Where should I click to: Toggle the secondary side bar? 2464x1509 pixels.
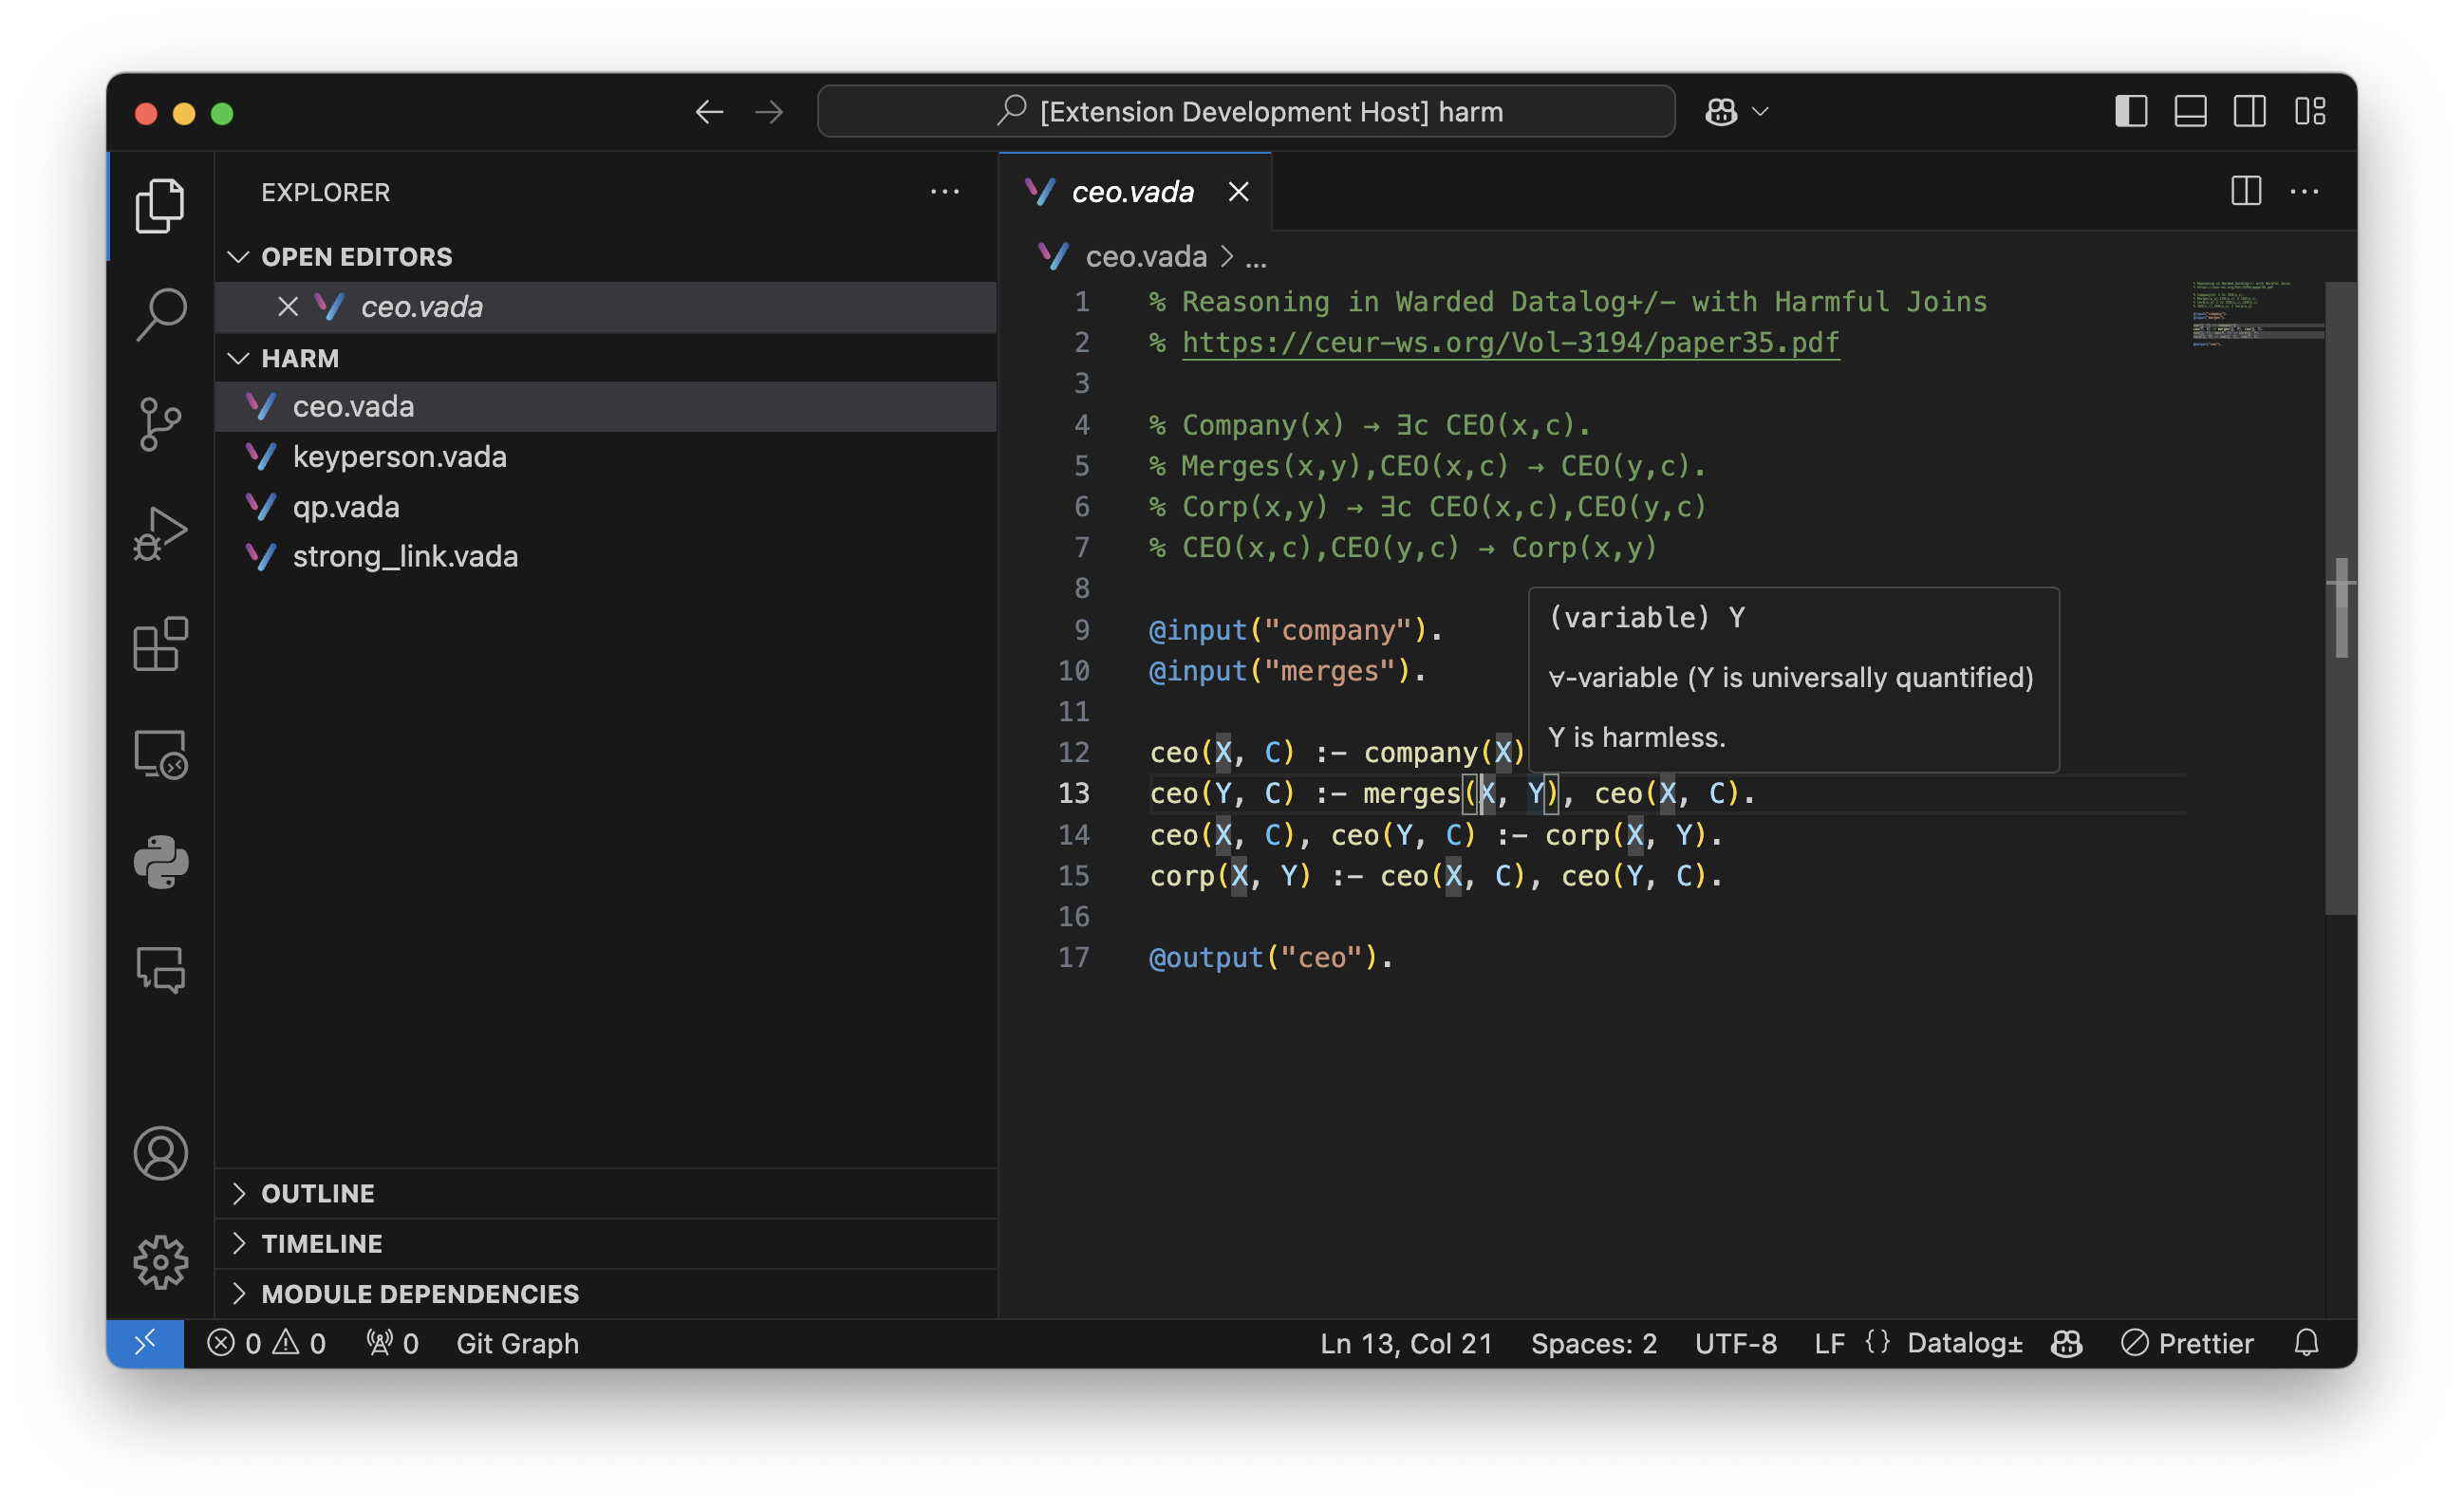[2249, 112]
